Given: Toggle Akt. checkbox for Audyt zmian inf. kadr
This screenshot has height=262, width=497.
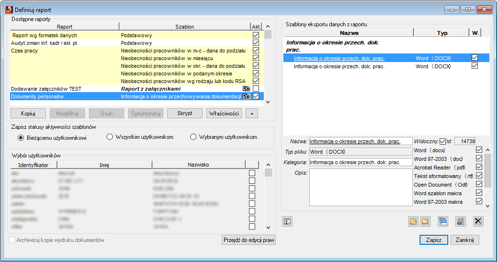Looking at the screenshot, I should pyautogui.click(x=256, y=43).
